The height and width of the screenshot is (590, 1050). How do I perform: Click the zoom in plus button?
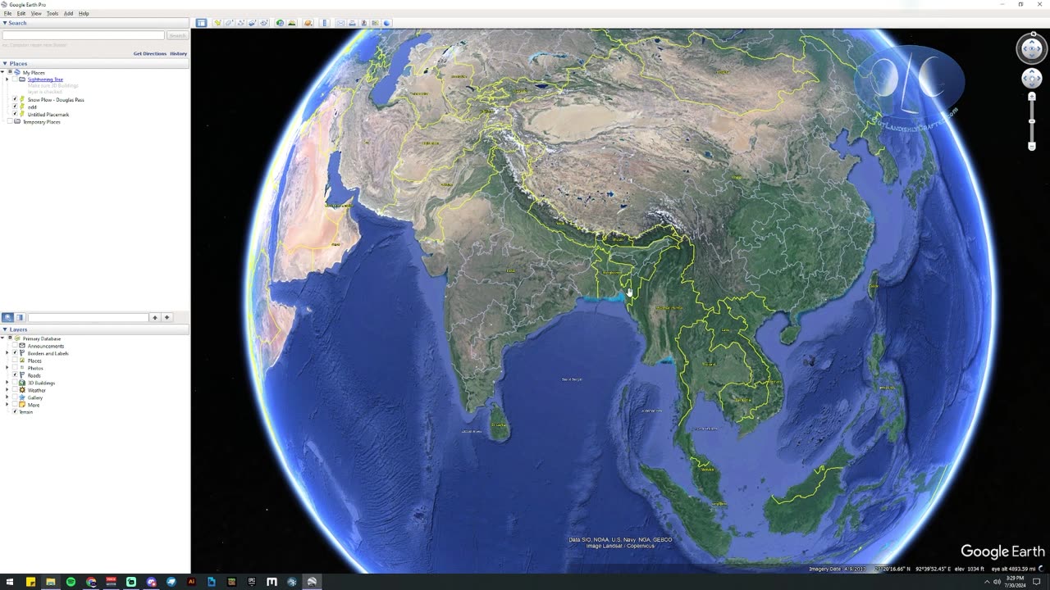(1032, 97)
